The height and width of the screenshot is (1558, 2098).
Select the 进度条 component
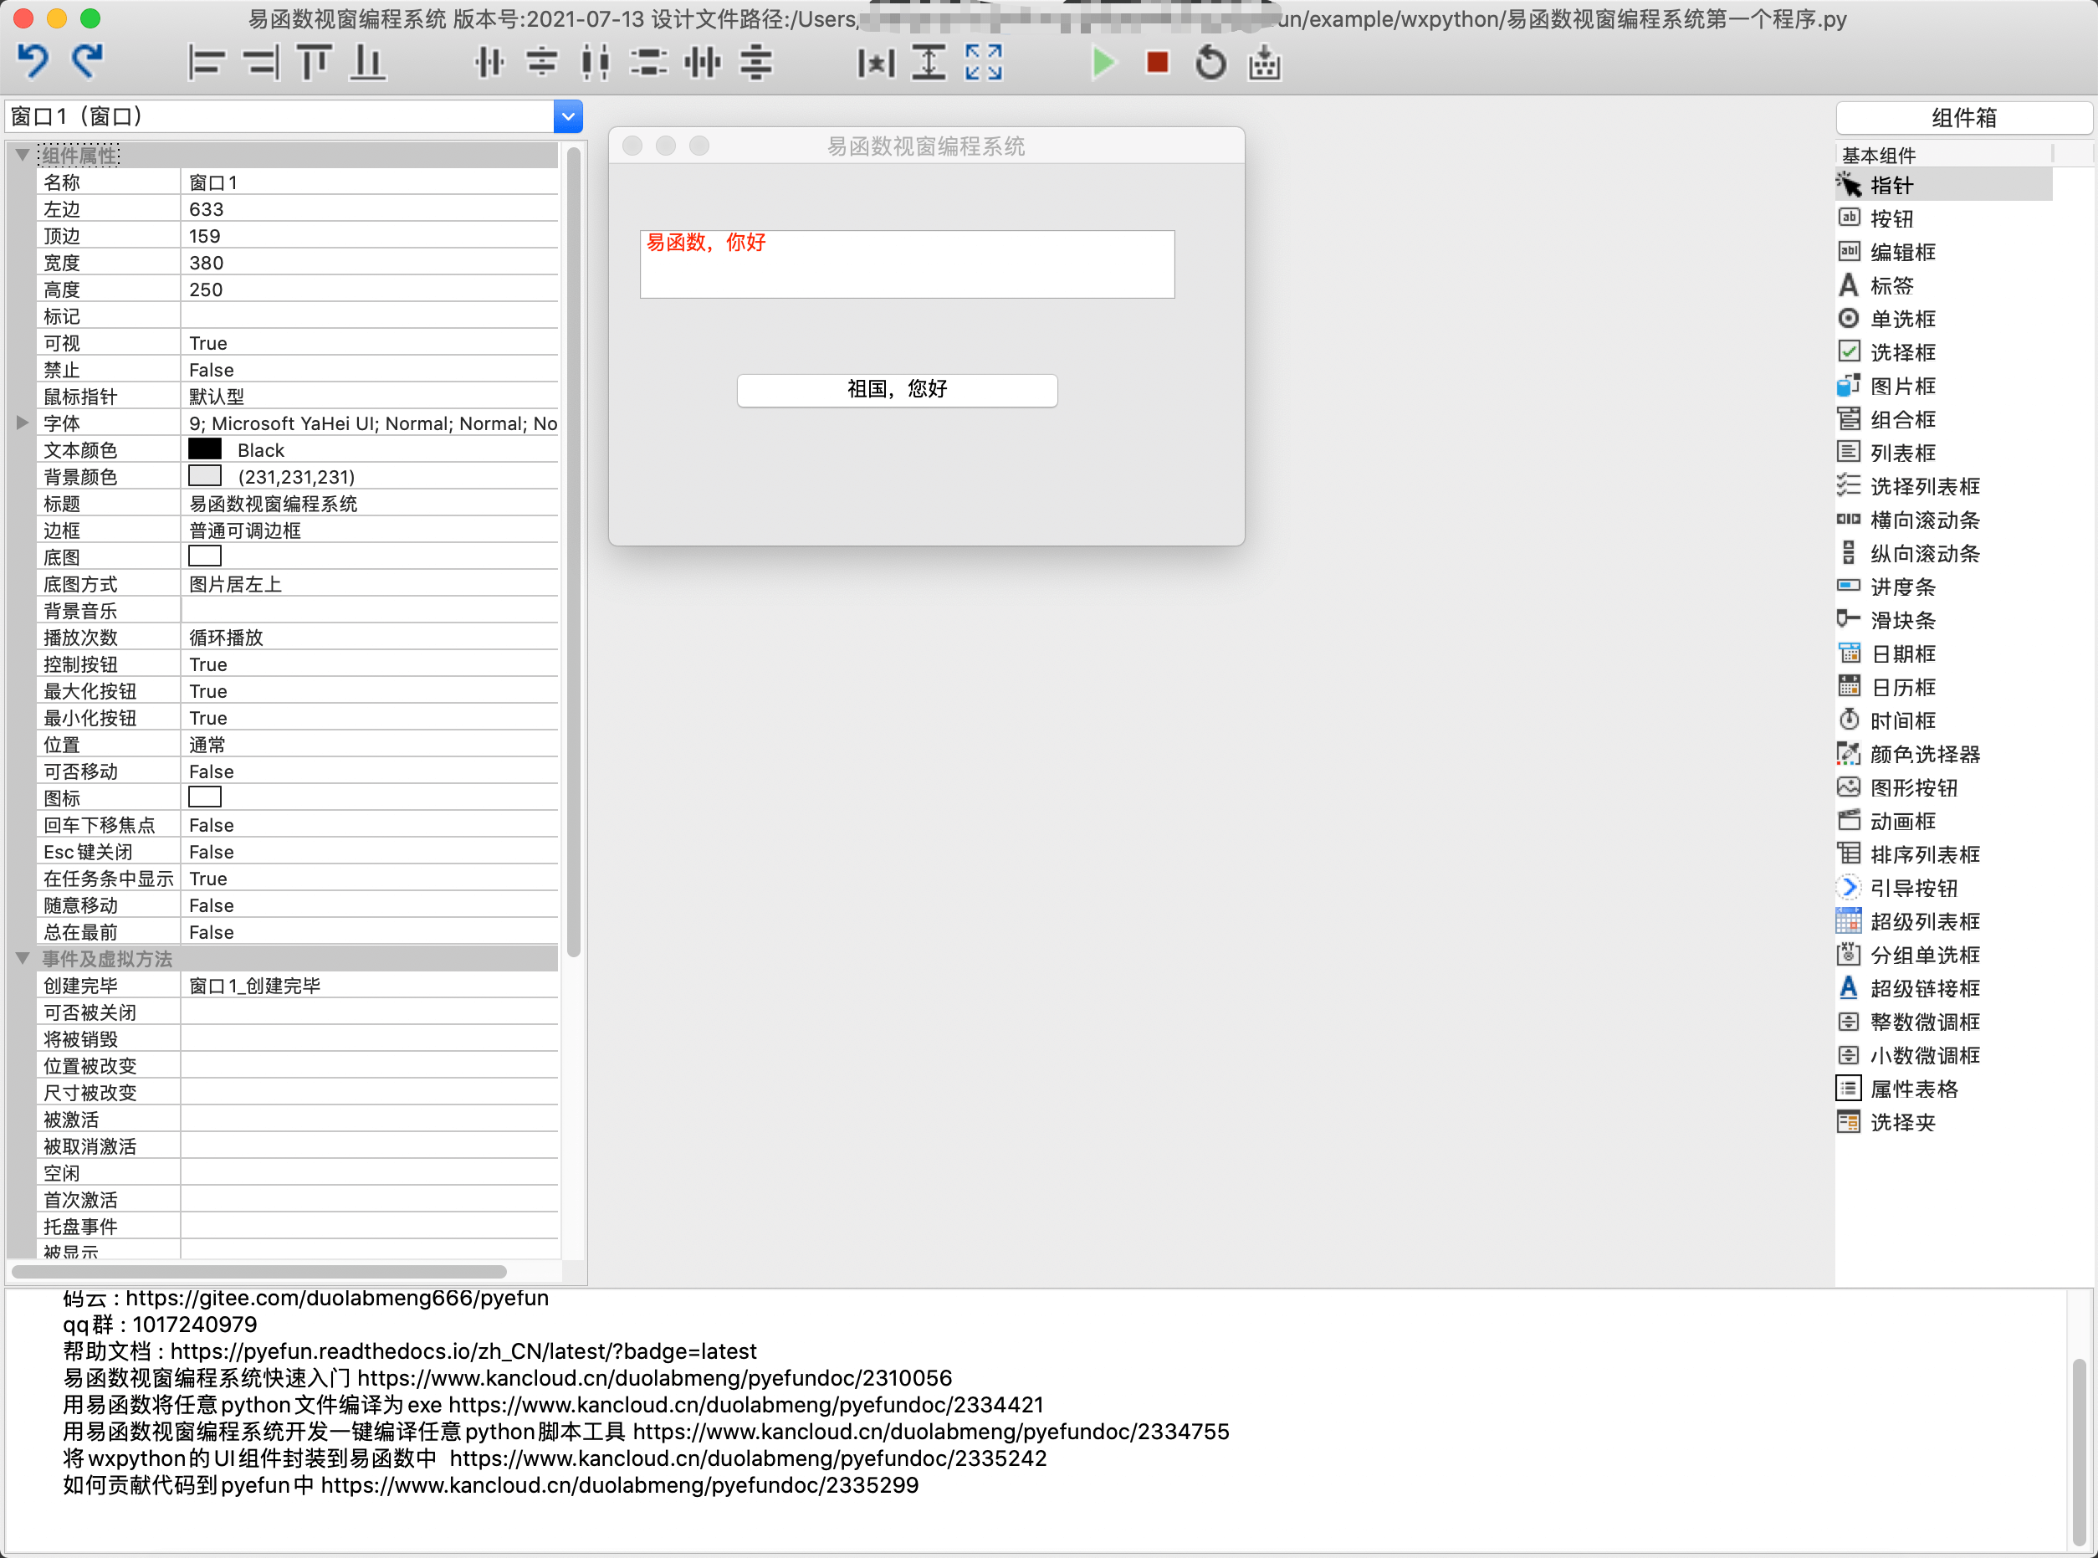(x=1943, y=587)
